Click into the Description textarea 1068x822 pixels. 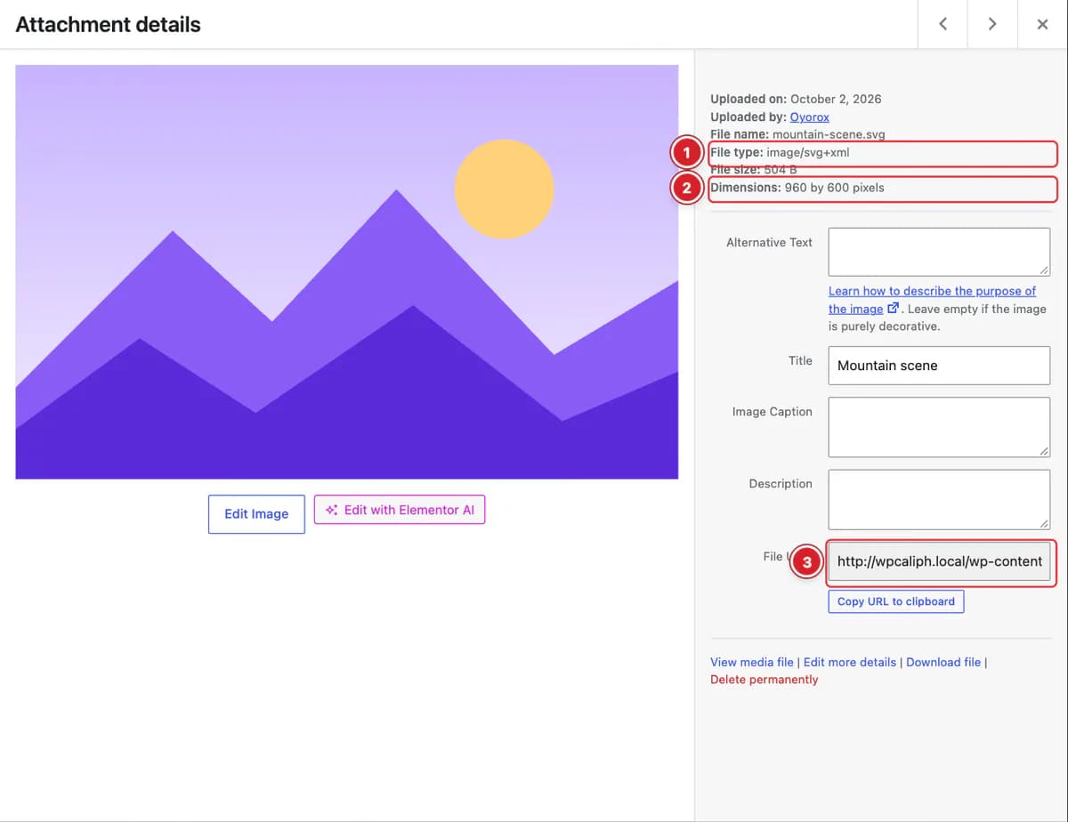[x=939, y=499]
